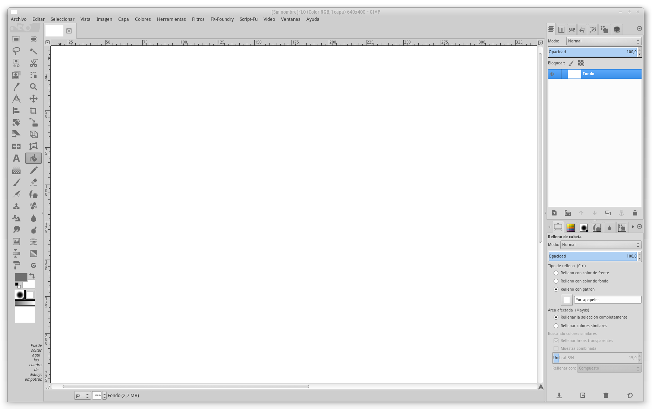Create a new layer group
The width and height of the screenshot is (652, 409).
tap(568, 213)
